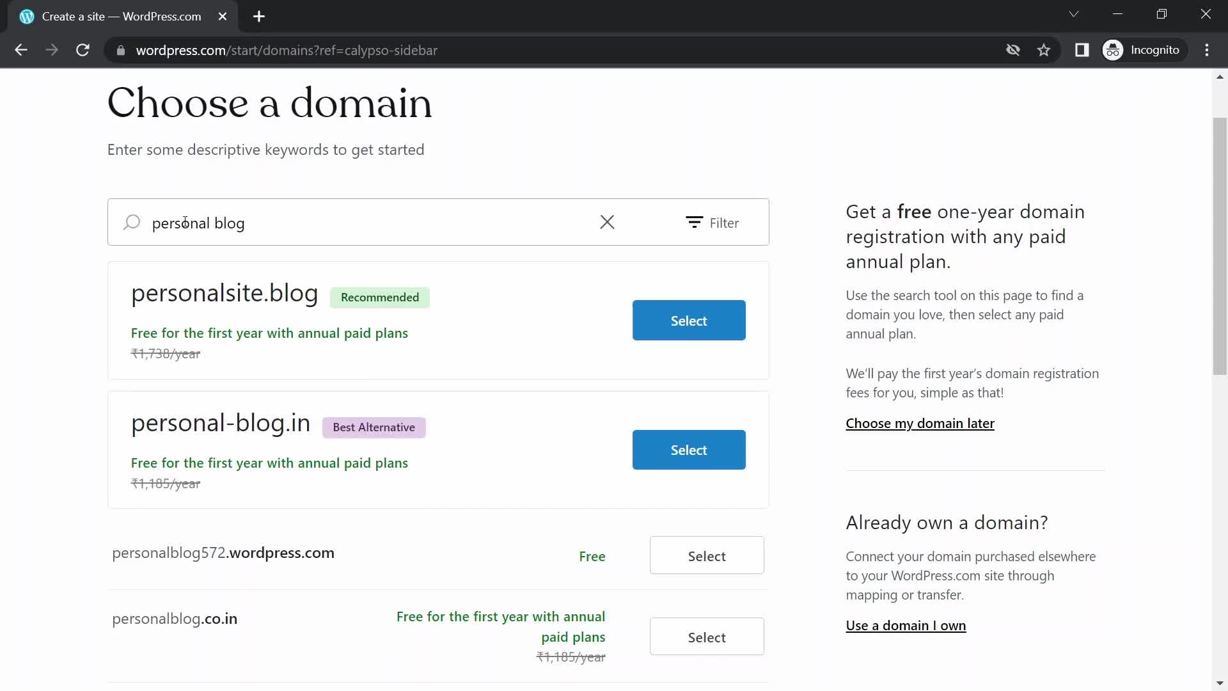
Task: Click Use a domain I own
Action: click(x=906, y=626)
